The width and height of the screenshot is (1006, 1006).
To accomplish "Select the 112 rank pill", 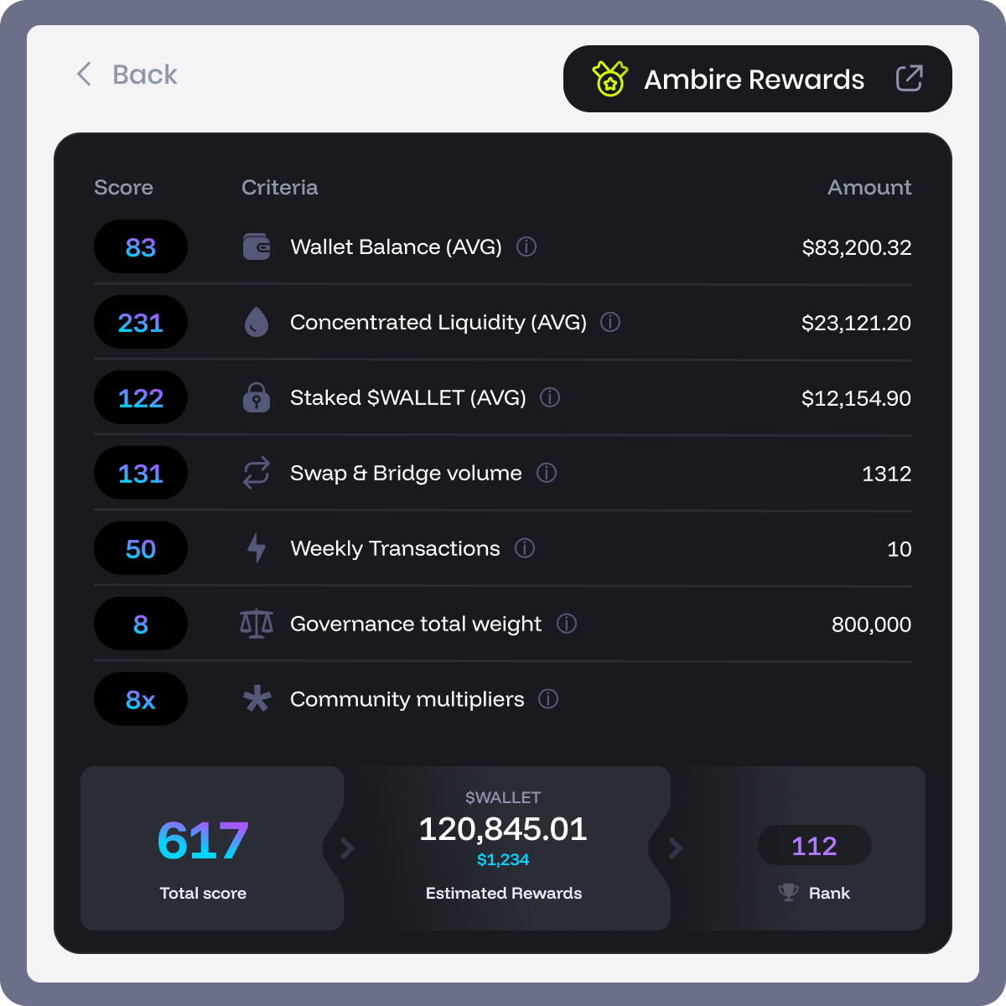I will click(814, 846).
